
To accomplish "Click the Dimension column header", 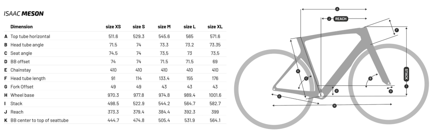I will [21, 27].
